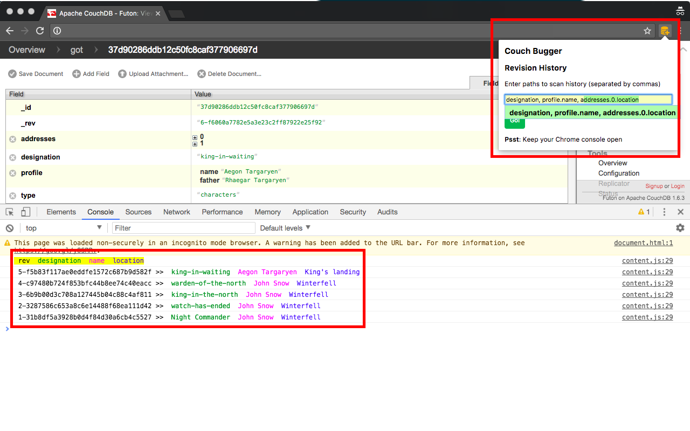Open the document.html:1 source link
The image size is (690, 431).
[x=644, y=243]
